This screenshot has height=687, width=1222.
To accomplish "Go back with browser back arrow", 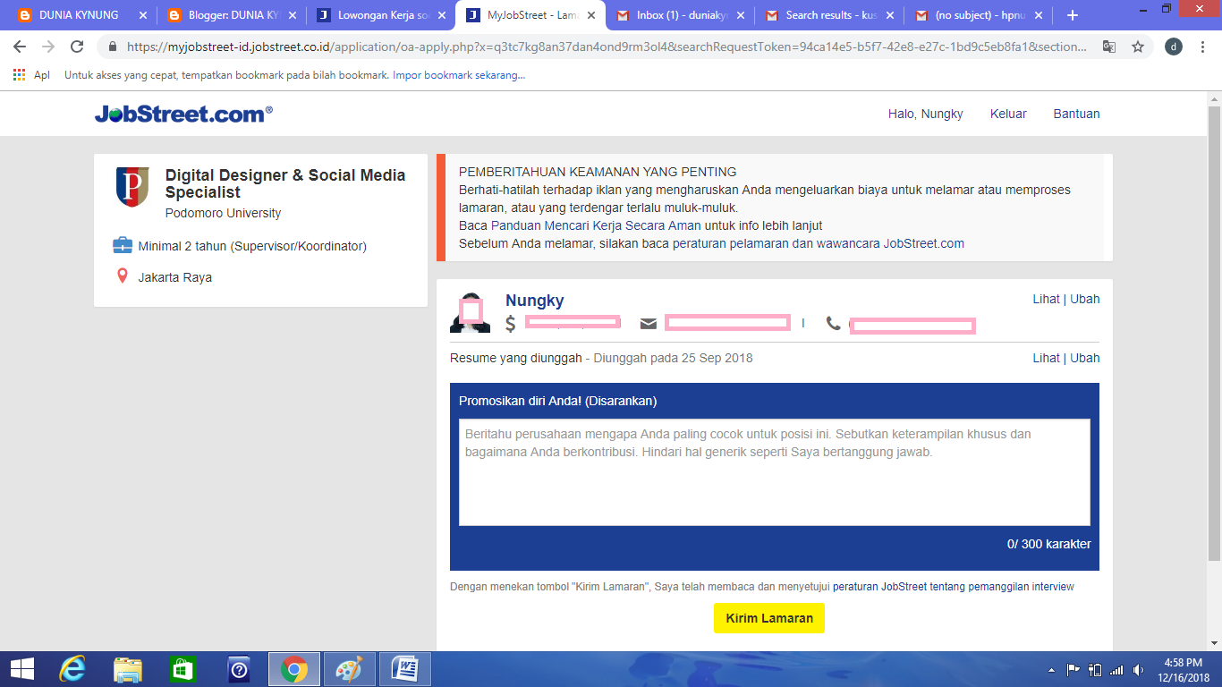I will 20,47.
